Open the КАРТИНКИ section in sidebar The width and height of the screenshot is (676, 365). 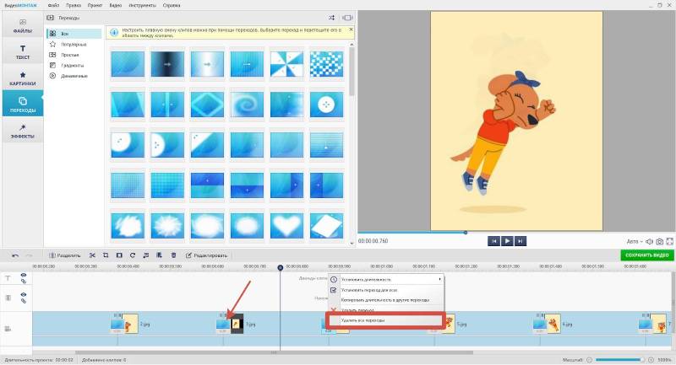23,78
